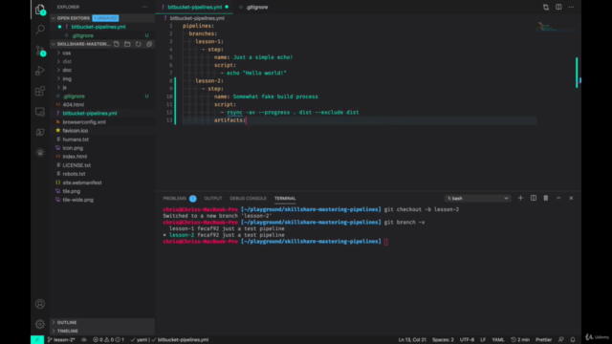Screen dimensions: 612x344
Task: Select the Terminal panel tab
Action: 285,198
